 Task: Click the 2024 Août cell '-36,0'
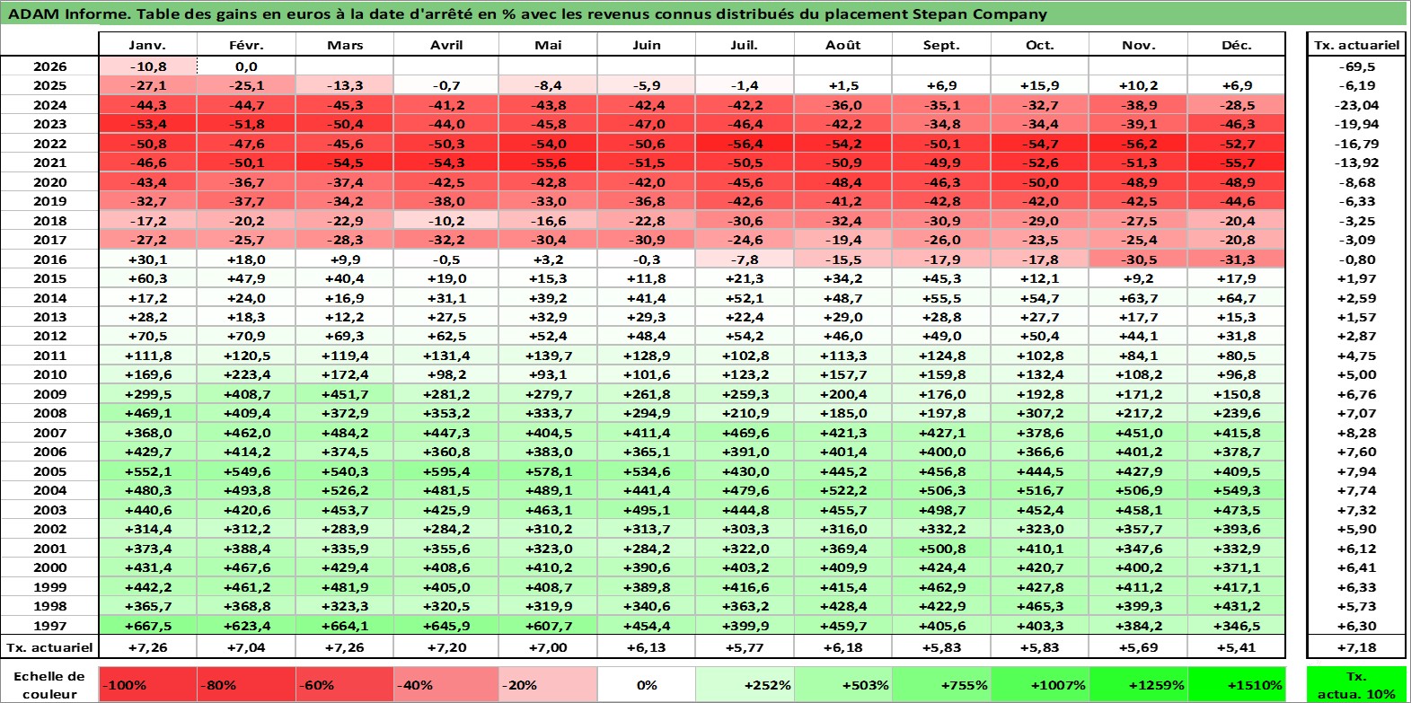pyautogui.click(x=843, y=105)
